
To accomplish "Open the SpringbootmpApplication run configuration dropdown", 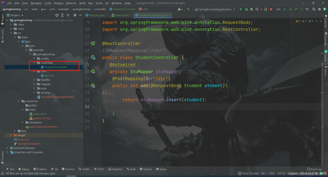I will pos(215,9).
